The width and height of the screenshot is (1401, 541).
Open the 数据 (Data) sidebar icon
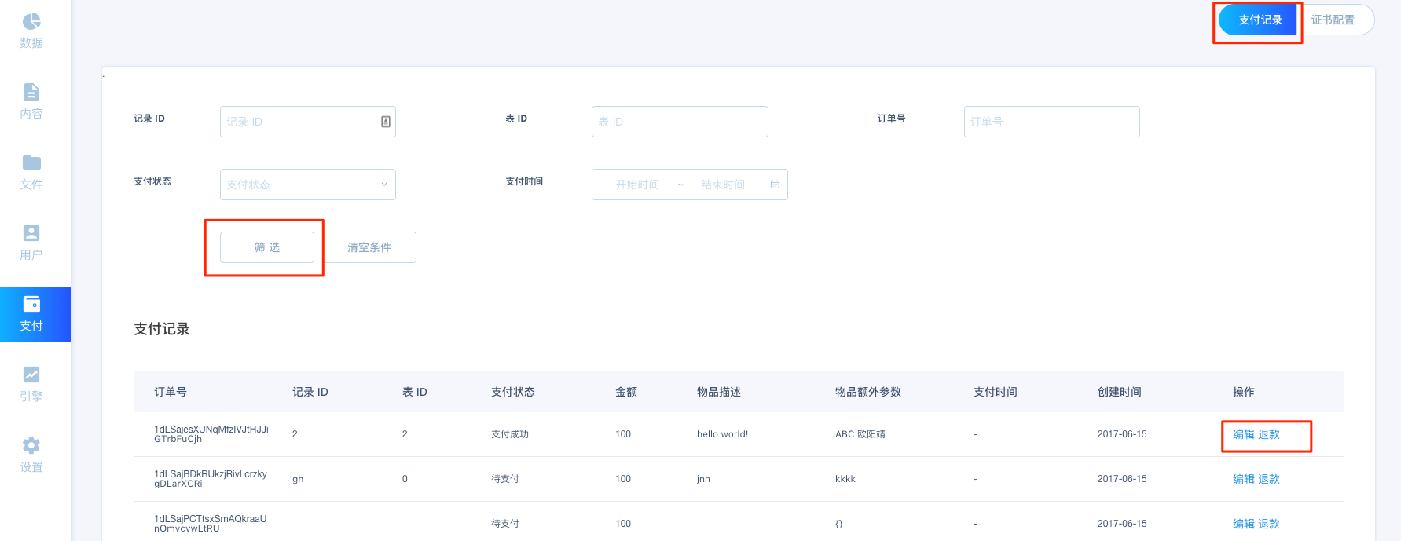click(31, 22)
